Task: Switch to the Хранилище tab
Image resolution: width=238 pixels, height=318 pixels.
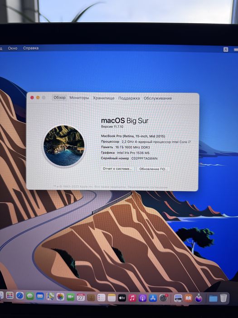Action: 104,98
